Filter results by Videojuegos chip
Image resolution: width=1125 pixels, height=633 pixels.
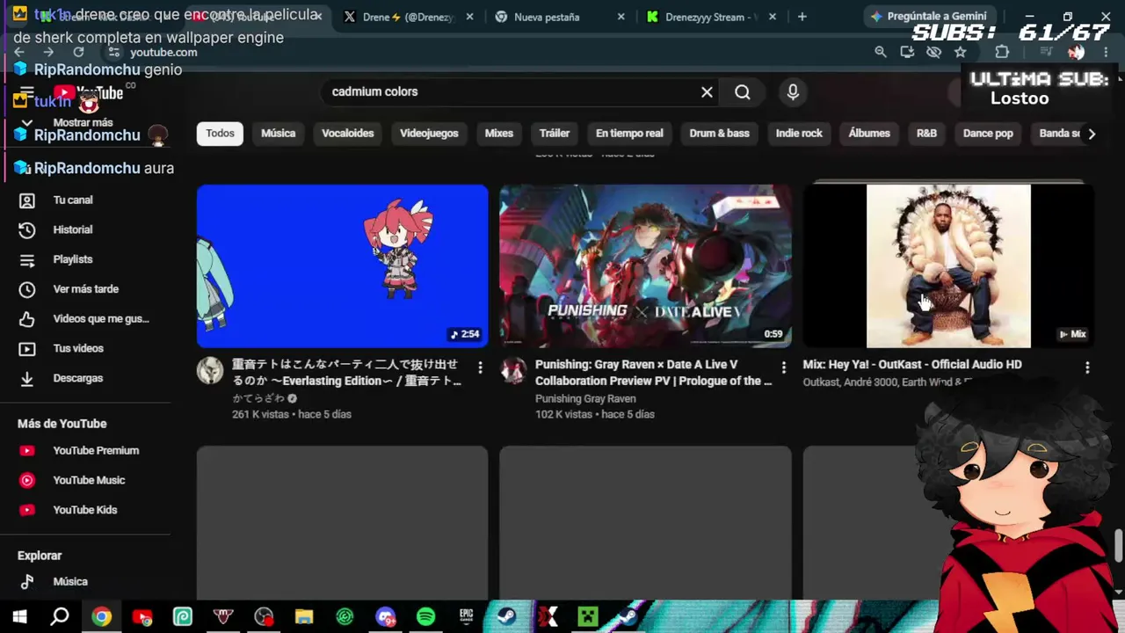(429, 134)
